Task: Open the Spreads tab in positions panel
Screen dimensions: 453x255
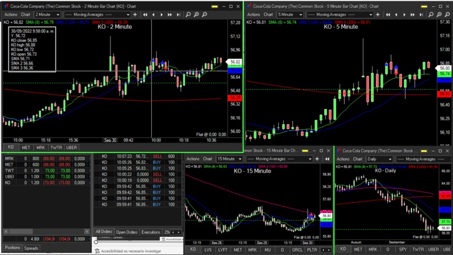Action: click(31, 248)
